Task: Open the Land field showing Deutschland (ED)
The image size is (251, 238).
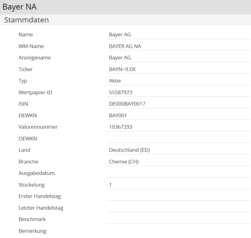Action: tap(178, 150)
